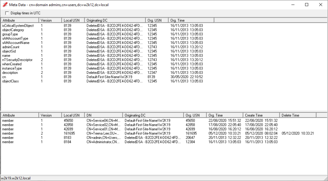Image resolution: width=328 pixels, height=181 pixels.
Task: Select the cn attribute row
Action: point(108,77)
